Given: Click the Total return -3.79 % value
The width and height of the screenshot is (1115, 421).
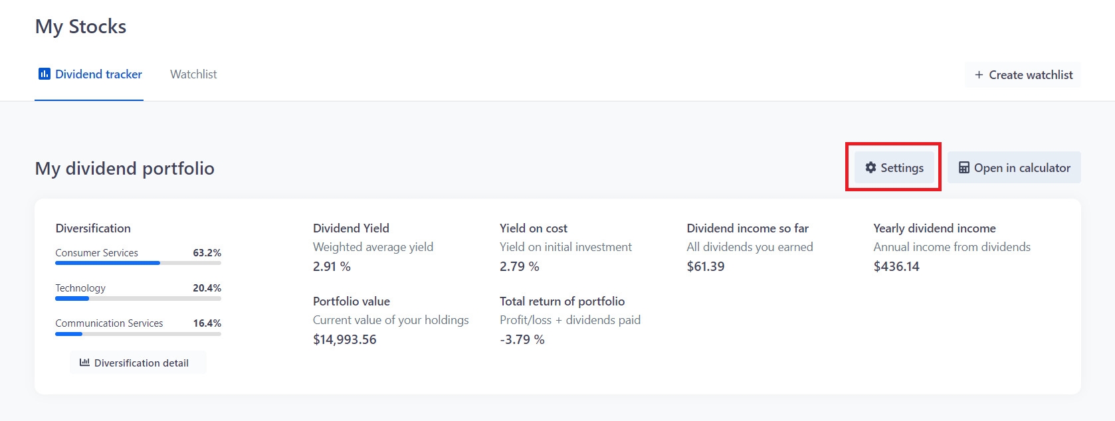Looking at the screenshot, I should click(x=522, y=339).
